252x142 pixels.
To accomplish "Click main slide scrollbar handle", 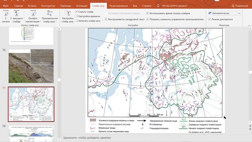I will tap(250, 72).
